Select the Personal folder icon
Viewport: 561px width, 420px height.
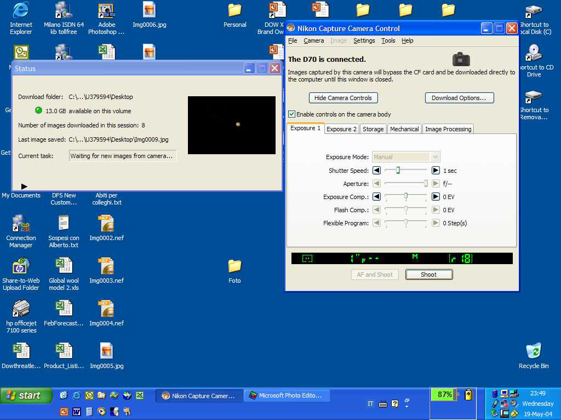(x=234, y=15)
